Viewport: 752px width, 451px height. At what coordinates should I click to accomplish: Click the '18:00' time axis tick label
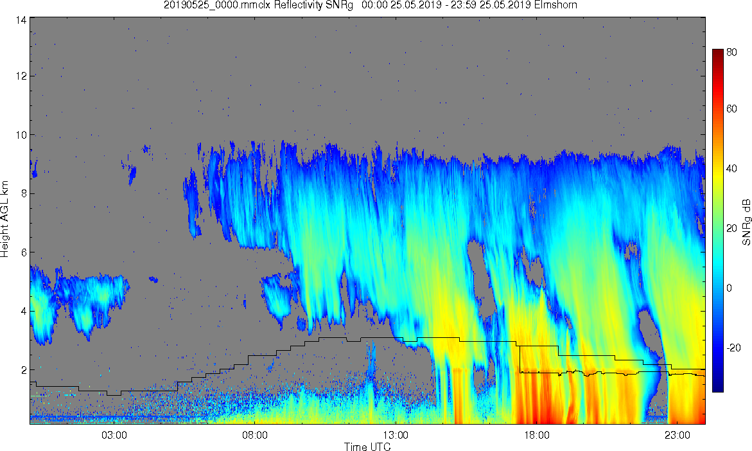[537, 436]
